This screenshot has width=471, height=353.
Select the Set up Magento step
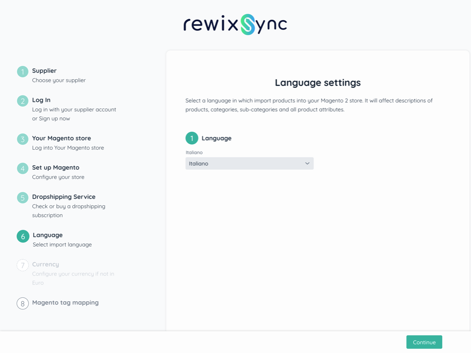tap(56, 167)
